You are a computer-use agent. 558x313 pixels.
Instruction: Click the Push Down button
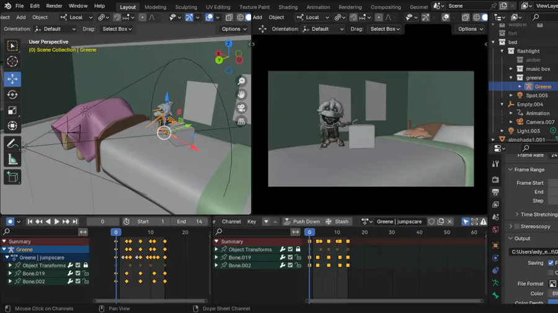pyautogui.click(x=302, y=221)
